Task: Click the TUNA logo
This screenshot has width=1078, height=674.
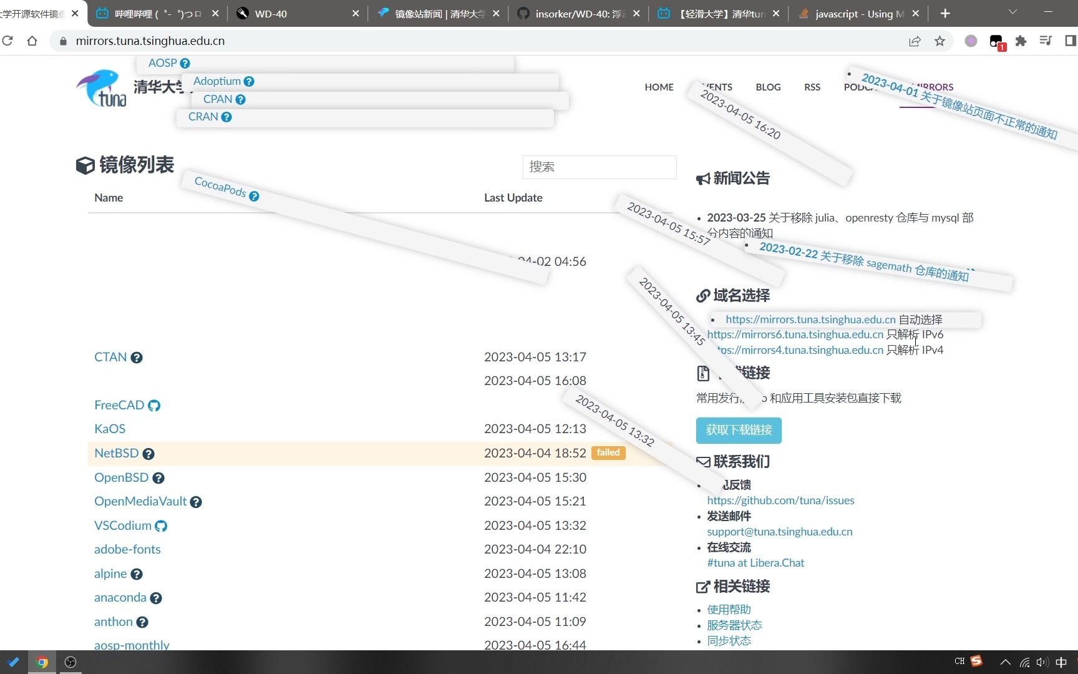Action: [102, 88]
